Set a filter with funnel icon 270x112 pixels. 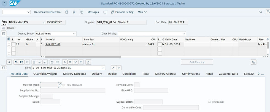click(75, 62)
